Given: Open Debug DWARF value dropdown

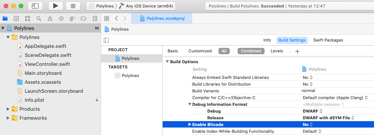Looking at the screenshot, I should (313, 111).
